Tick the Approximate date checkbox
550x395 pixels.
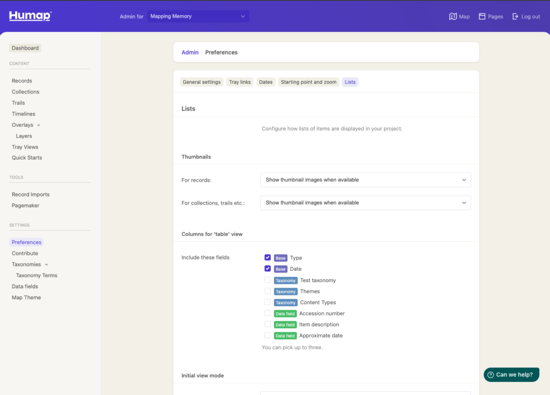pyautogui.click(x=267, y=335)
